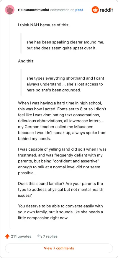Click paragraph beginning "When I was having a hard time"

(62, 121)
